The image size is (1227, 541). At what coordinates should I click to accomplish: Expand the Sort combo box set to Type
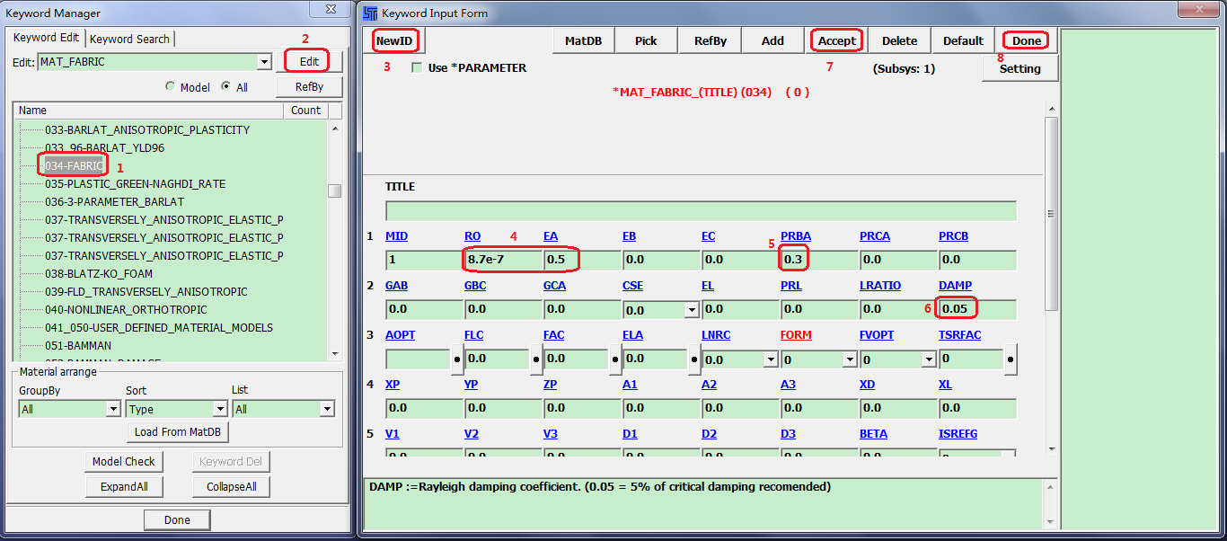[x=218, y=409]
